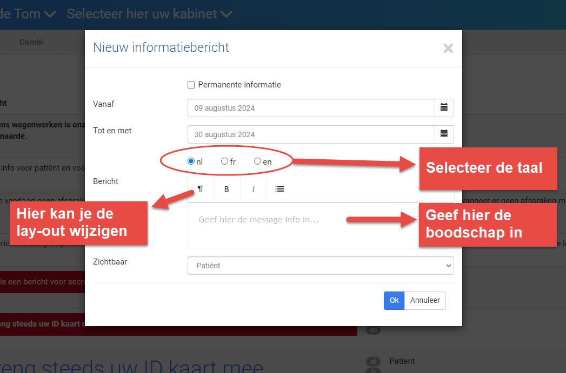Switch to the Combi tab
Viewport: 566px width, 373px height.
(x=31, y=42)
